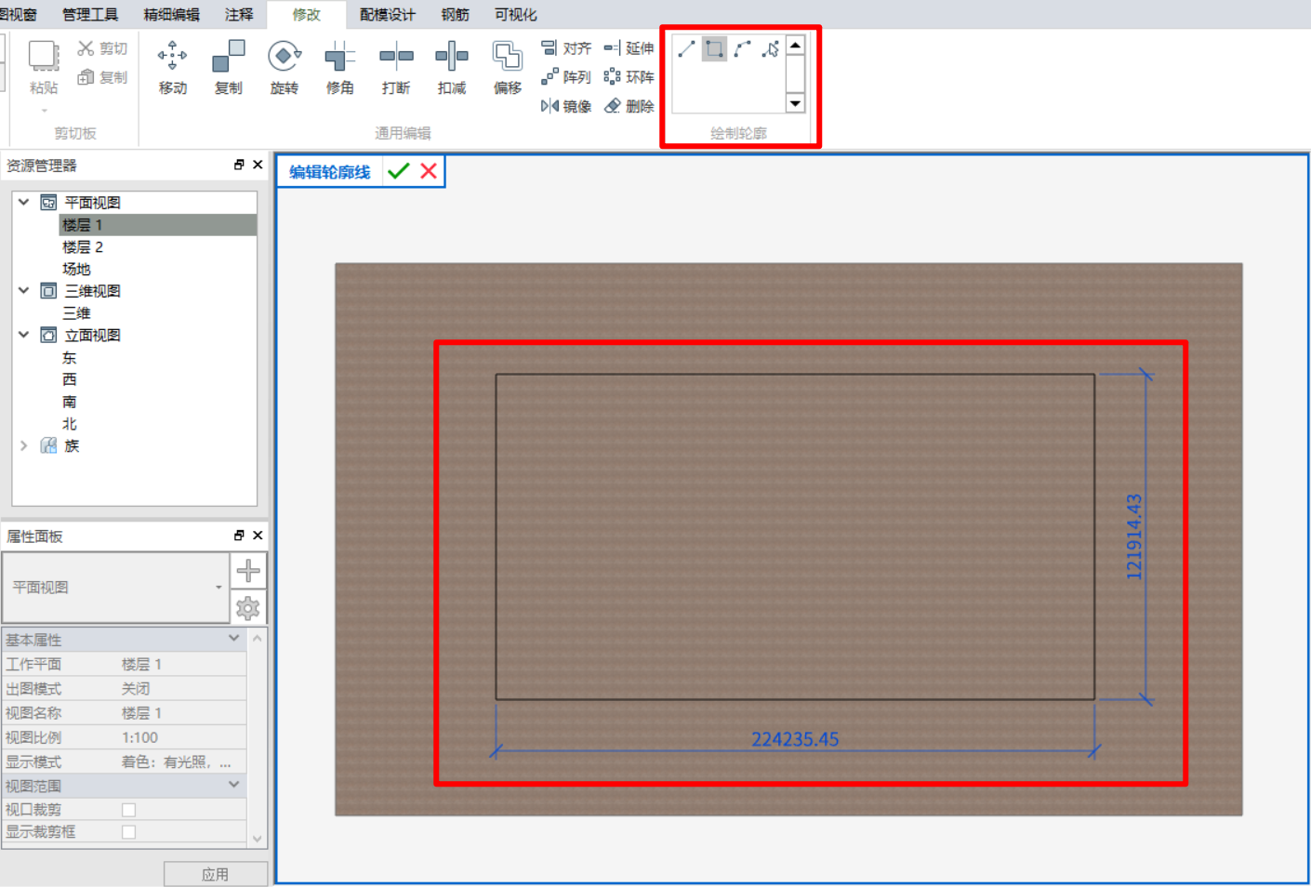Open the 可视化 tab
Screen dimensions: 1311x887
coord(516,15)
